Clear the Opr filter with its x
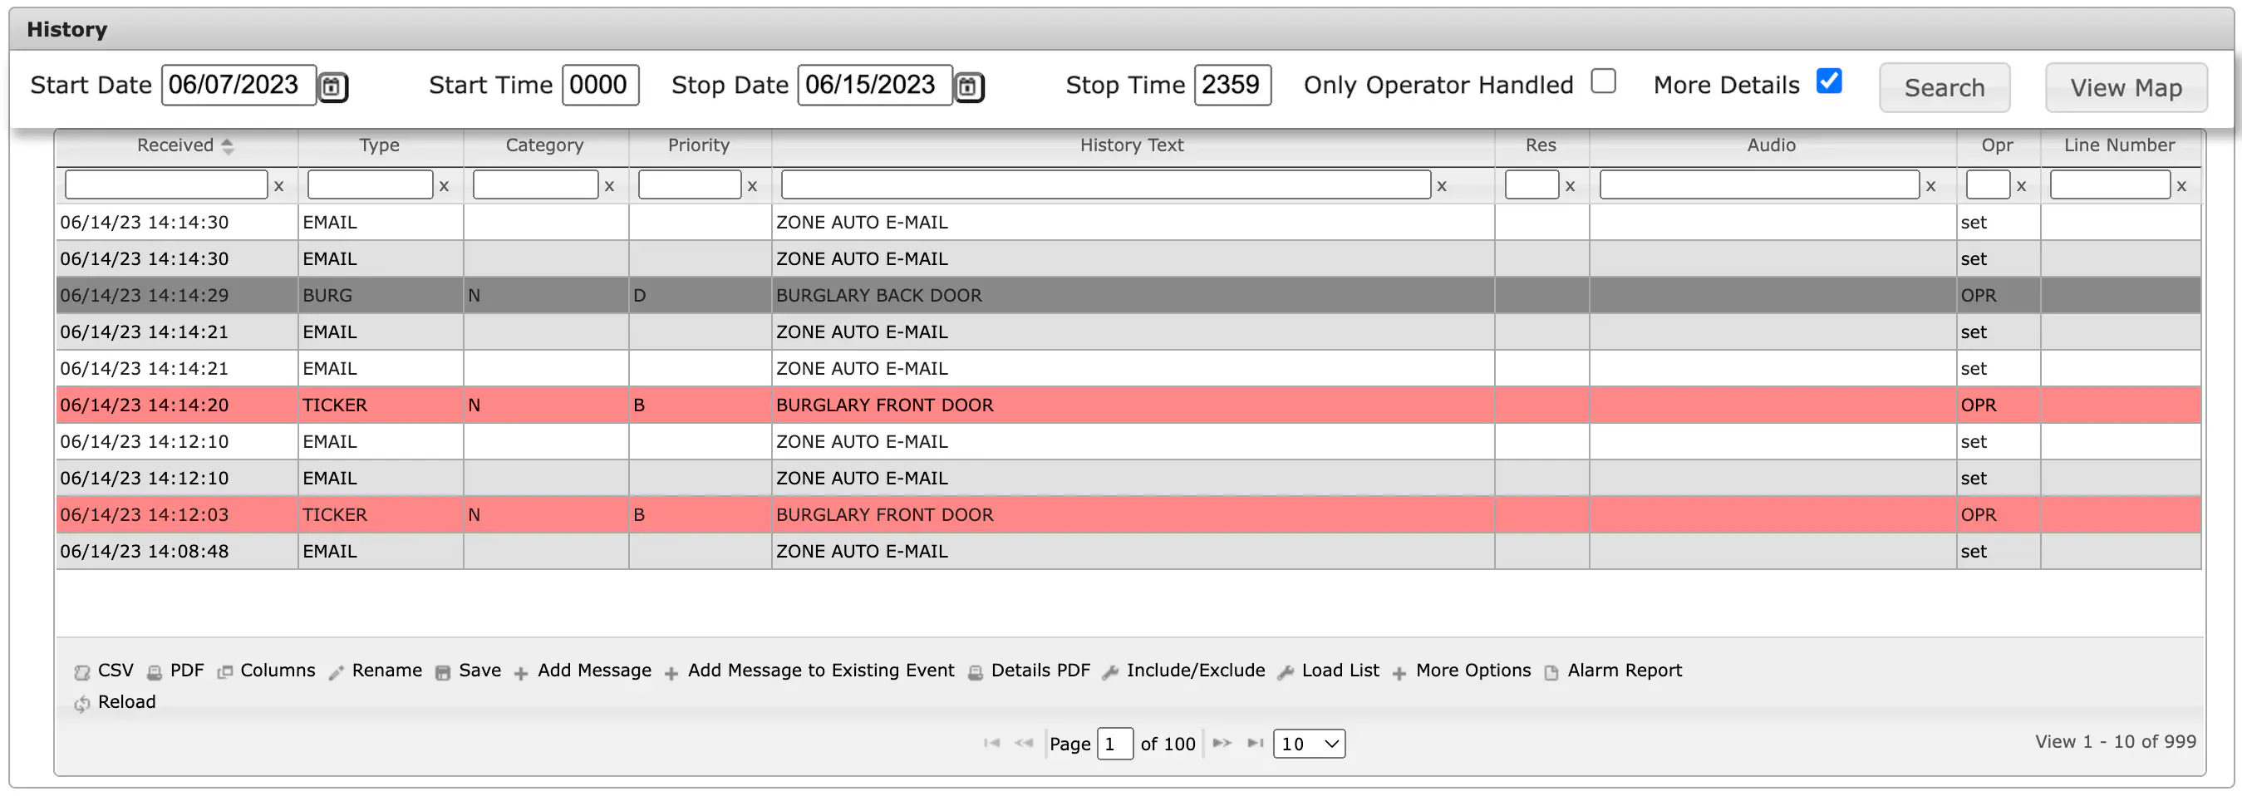 click(2021, 185)
